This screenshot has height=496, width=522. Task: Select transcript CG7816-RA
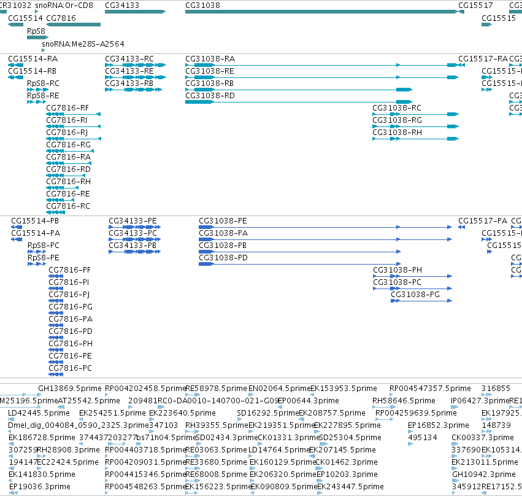(x=68, y=157)
